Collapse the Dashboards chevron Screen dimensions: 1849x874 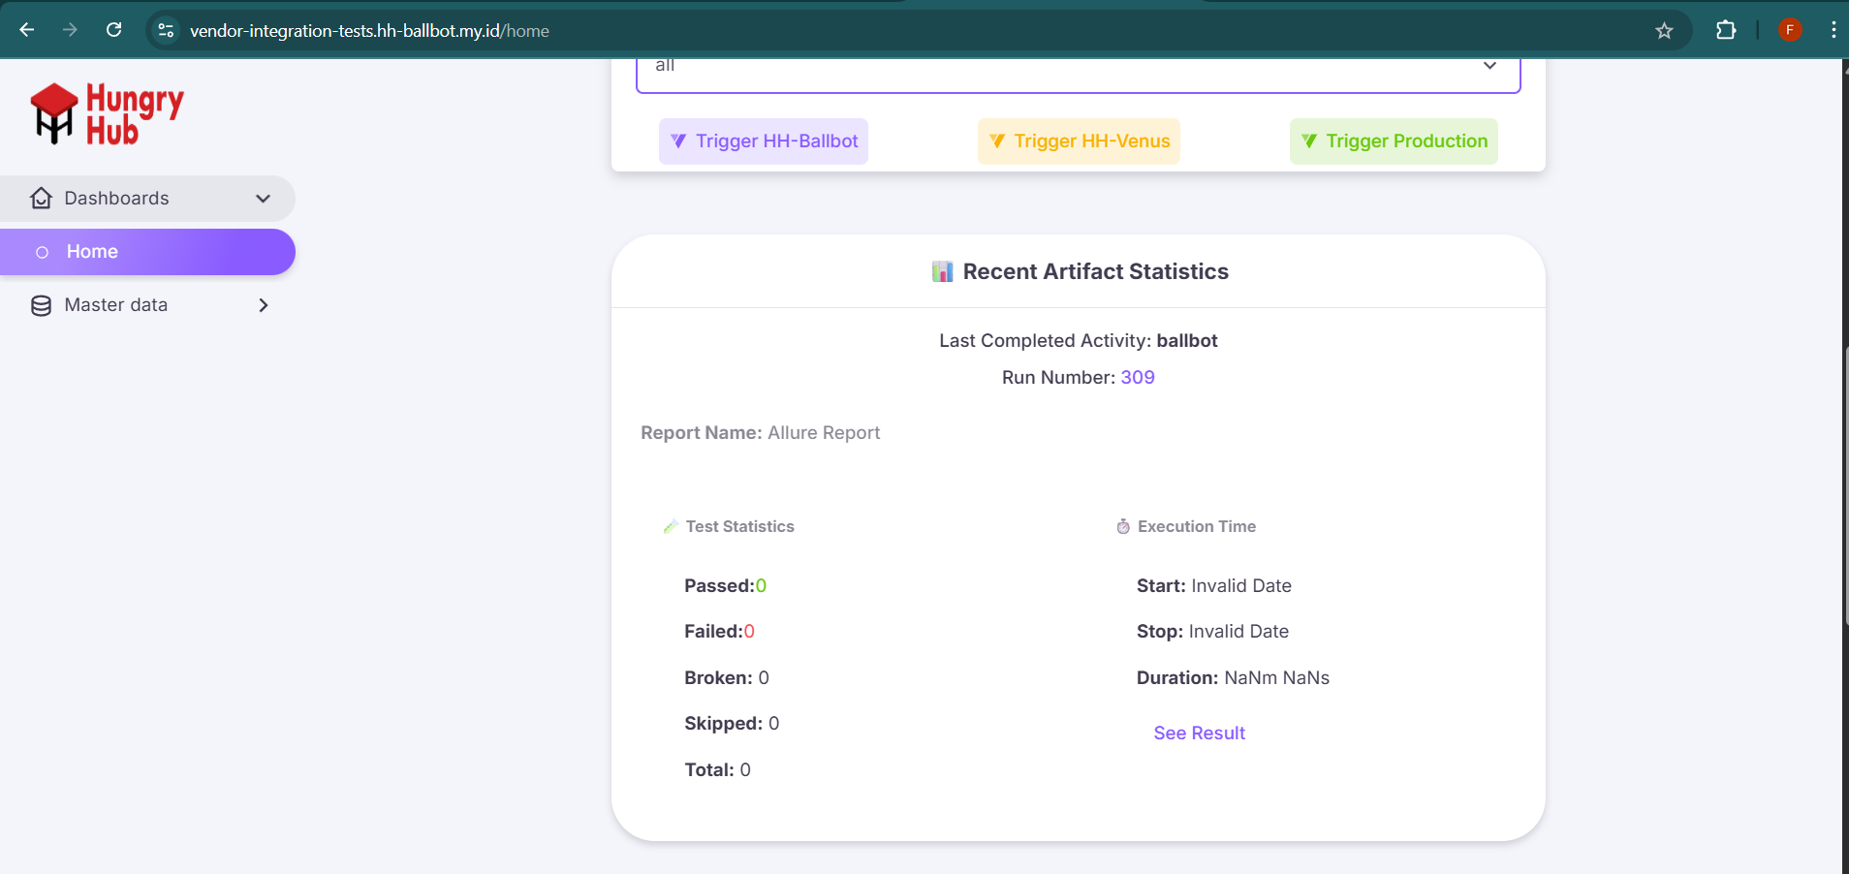click(263, 199)
